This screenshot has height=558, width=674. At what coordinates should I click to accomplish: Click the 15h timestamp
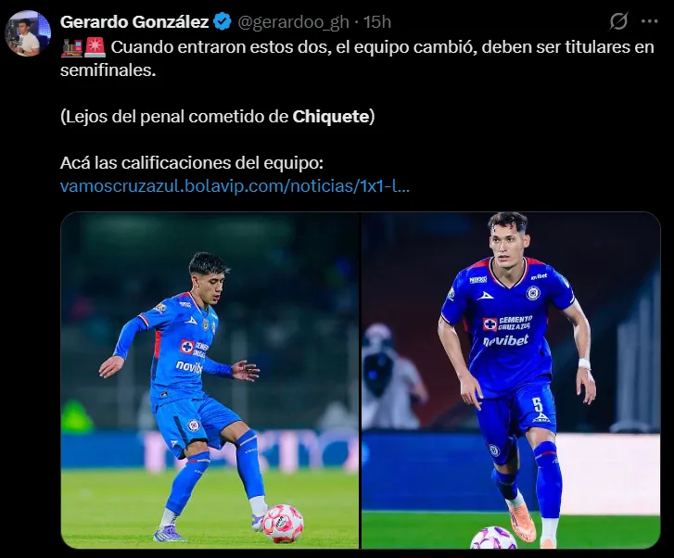coord(377,21)
